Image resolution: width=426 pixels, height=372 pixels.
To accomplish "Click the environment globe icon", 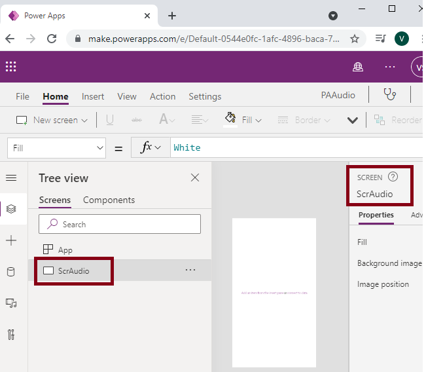I will point(358,67).
